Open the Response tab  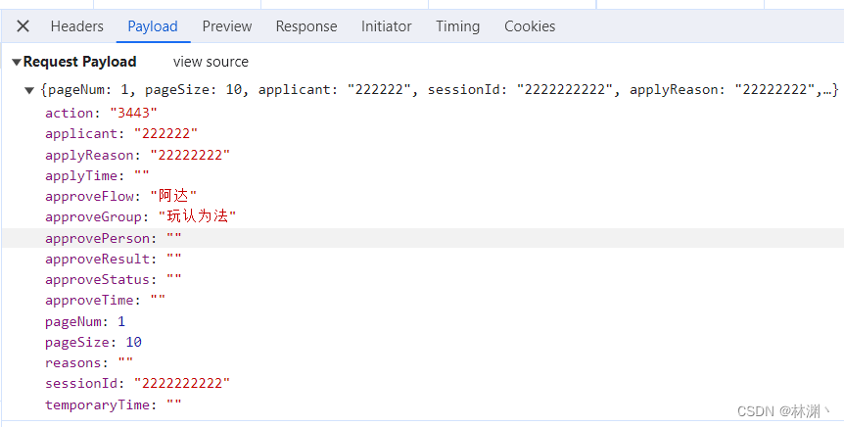pos(306,26)
